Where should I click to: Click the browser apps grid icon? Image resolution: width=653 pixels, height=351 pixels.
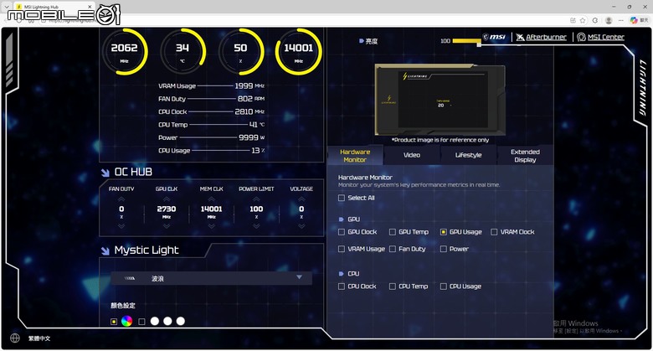coord(573,20)
